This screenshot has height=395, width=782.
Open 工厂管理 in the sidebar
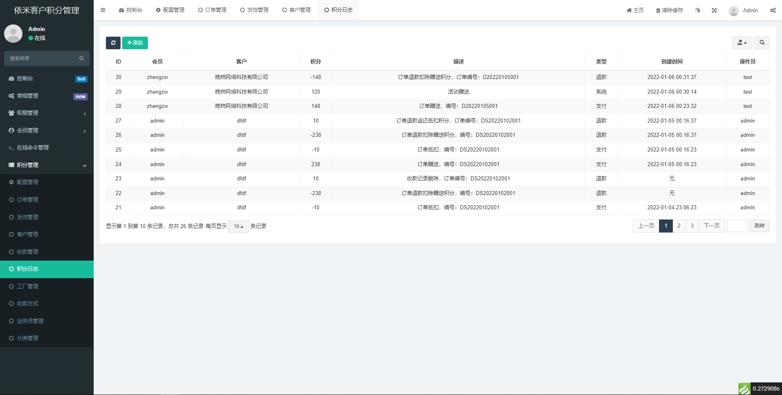click(28, 286)
